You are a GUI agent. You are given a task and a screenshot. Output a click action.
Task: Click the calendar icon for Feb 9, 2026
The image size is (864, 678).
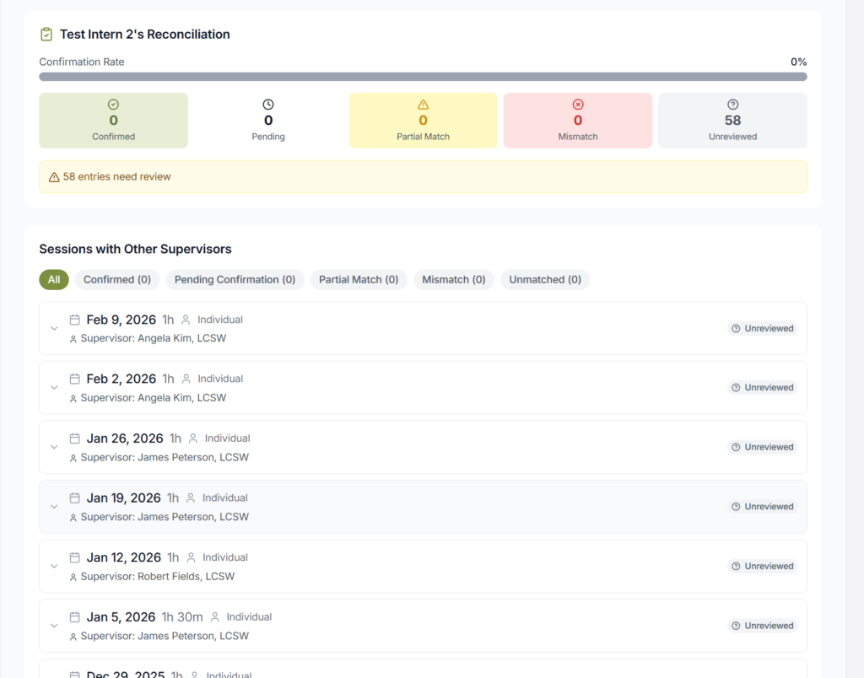click(75, 320)
